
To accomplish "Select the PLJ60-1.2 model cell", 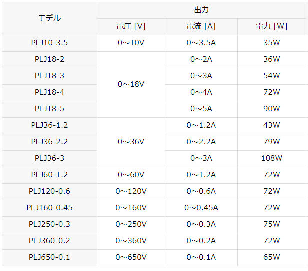I will tap(49, 175).
